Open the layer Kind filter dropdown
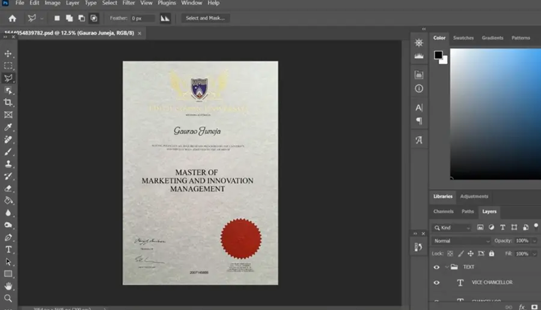This screenshot has width=541, height=310. pos(451,228)
